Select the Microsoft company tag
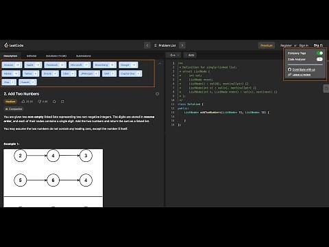The width and height of the screenshot is (329, 247). coord(80,65)
